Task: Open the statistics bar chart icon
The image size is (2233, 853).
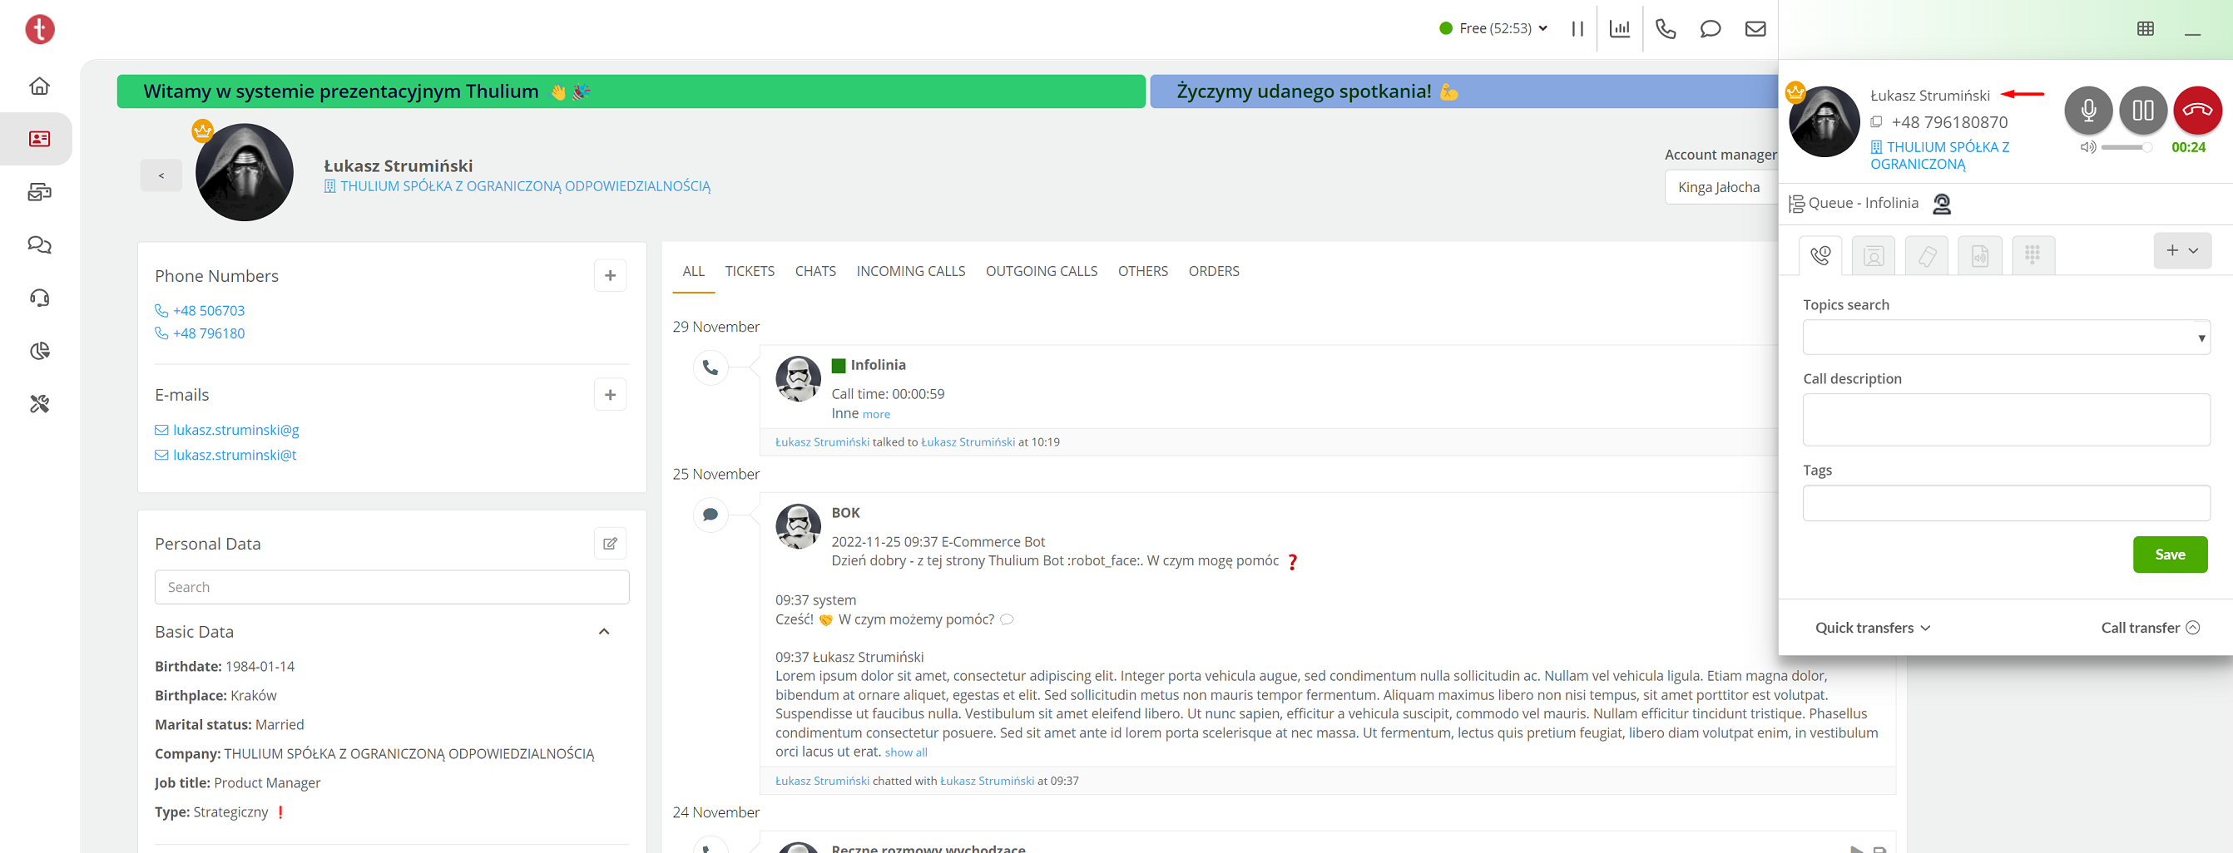Action: coord(1619,28)
